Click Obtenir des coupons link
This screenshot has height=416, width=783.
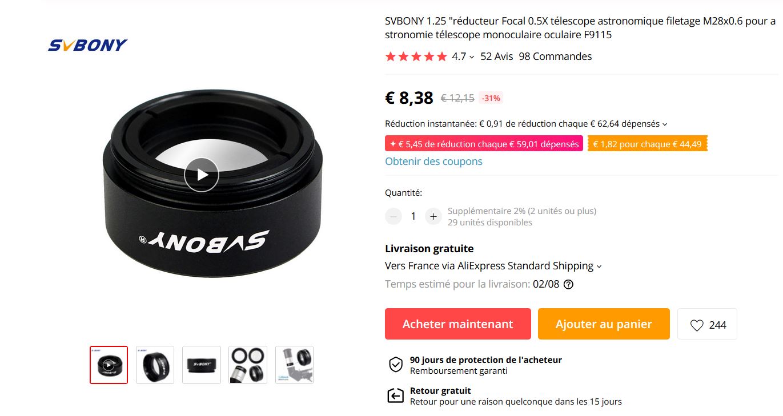click(433, 161)
